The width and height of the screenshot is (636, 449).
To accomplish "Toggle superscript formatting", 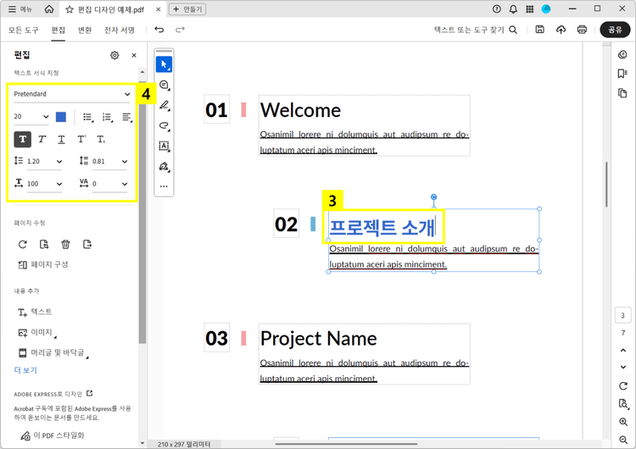I will click(x=81, y=140).
